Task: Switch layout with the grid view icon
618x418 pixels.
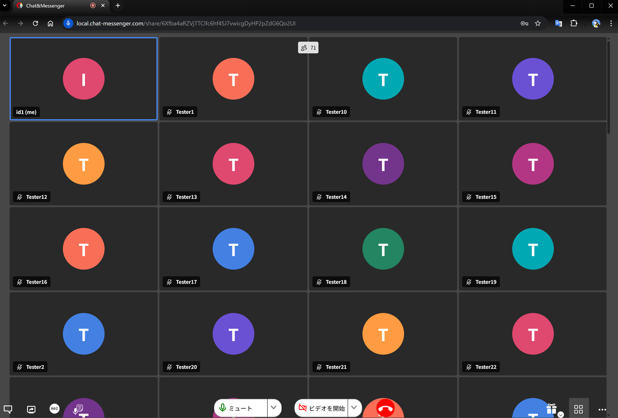Action: click(578, 409)
